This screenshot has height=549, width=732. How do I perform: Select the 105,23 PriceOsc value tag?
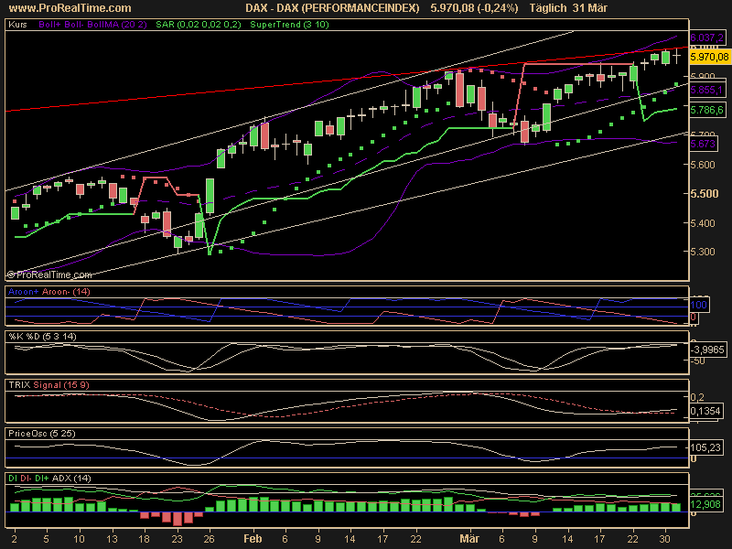(705, 447)
